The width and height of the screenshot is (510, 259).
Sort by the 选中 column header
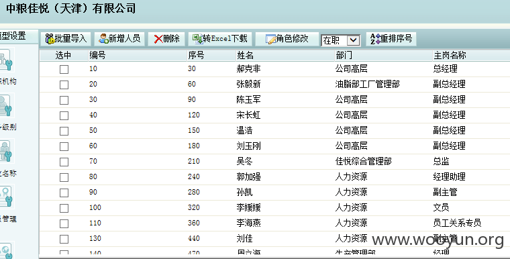pyautogui.click(x=64, y=55)
